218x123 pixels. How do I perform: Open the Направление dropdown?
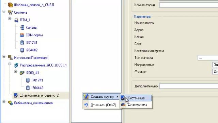coord(215,65)
